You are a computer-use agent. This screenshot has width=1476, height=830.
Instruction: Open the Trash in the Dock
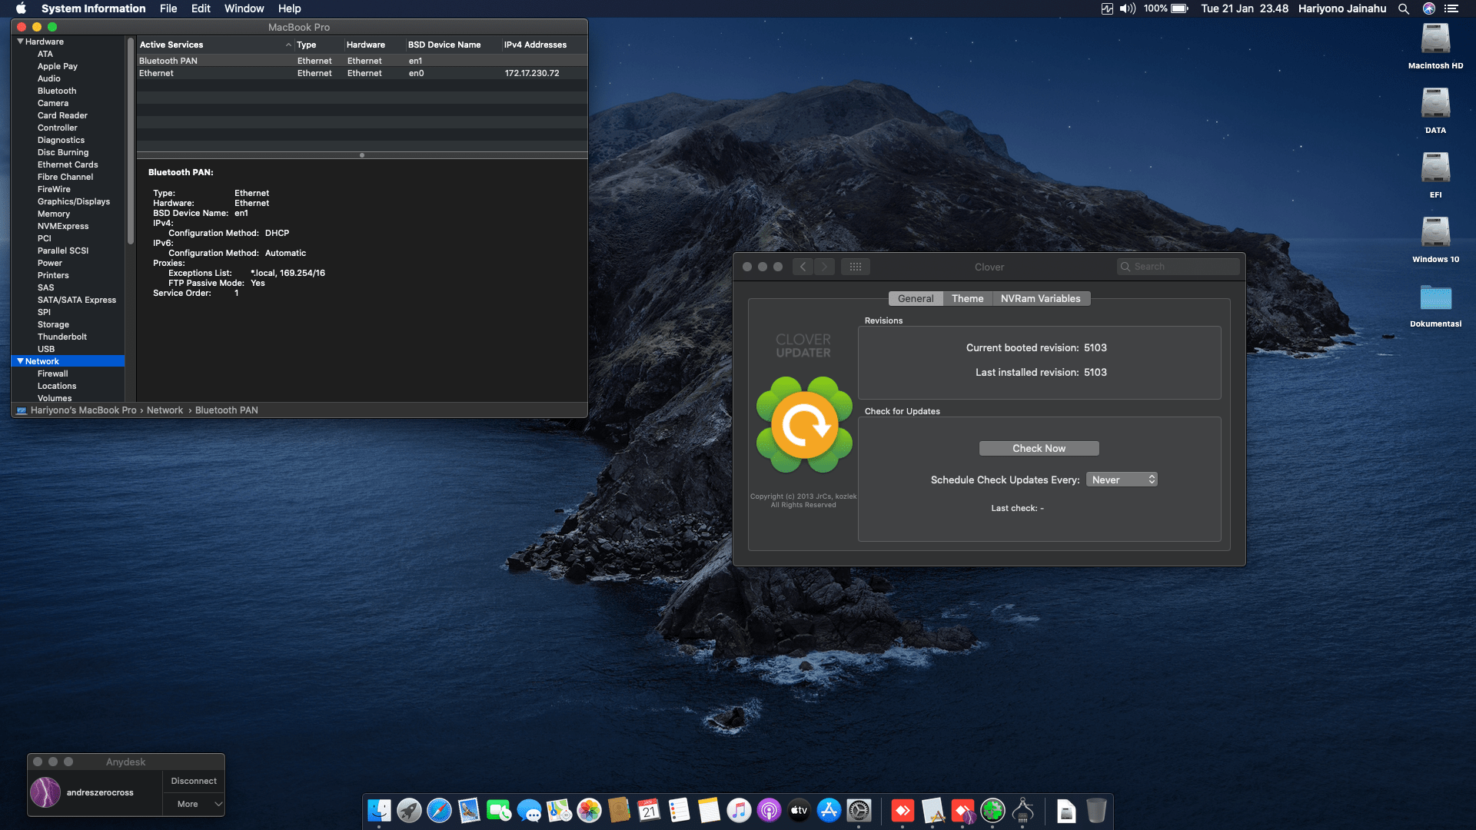point(1096,810)
